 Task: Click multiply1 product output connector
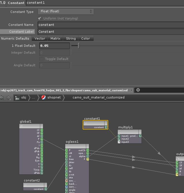tap(140, 136)
